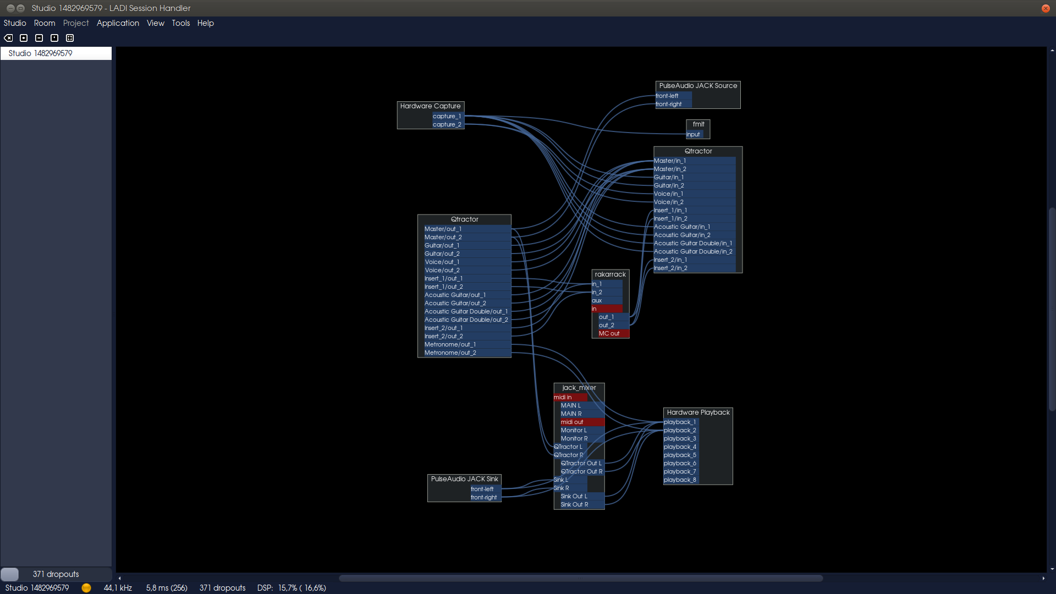Select the jack_mixer client title
The height and width of the screenshot is (594, 1056).
[x=579, y=388]
